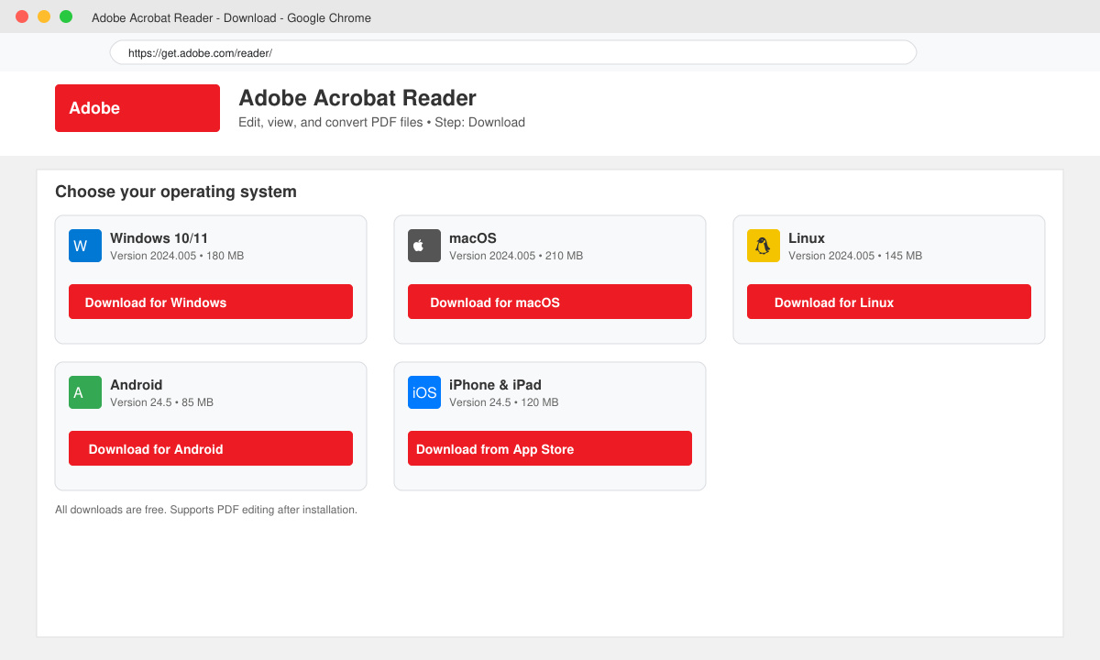Select the 'Windows 10/11' card title
The height and width of the screenshot is (660, 1100).
pyautogui.click(x=159, y=238)
